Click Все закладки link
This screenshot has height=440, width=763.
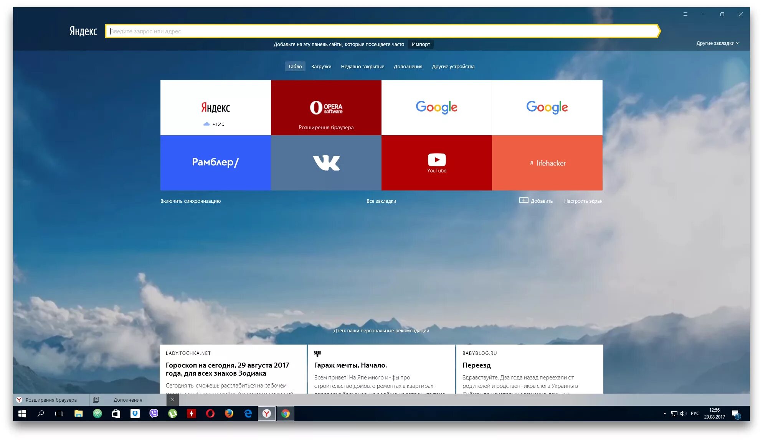(x=381, y=200)
